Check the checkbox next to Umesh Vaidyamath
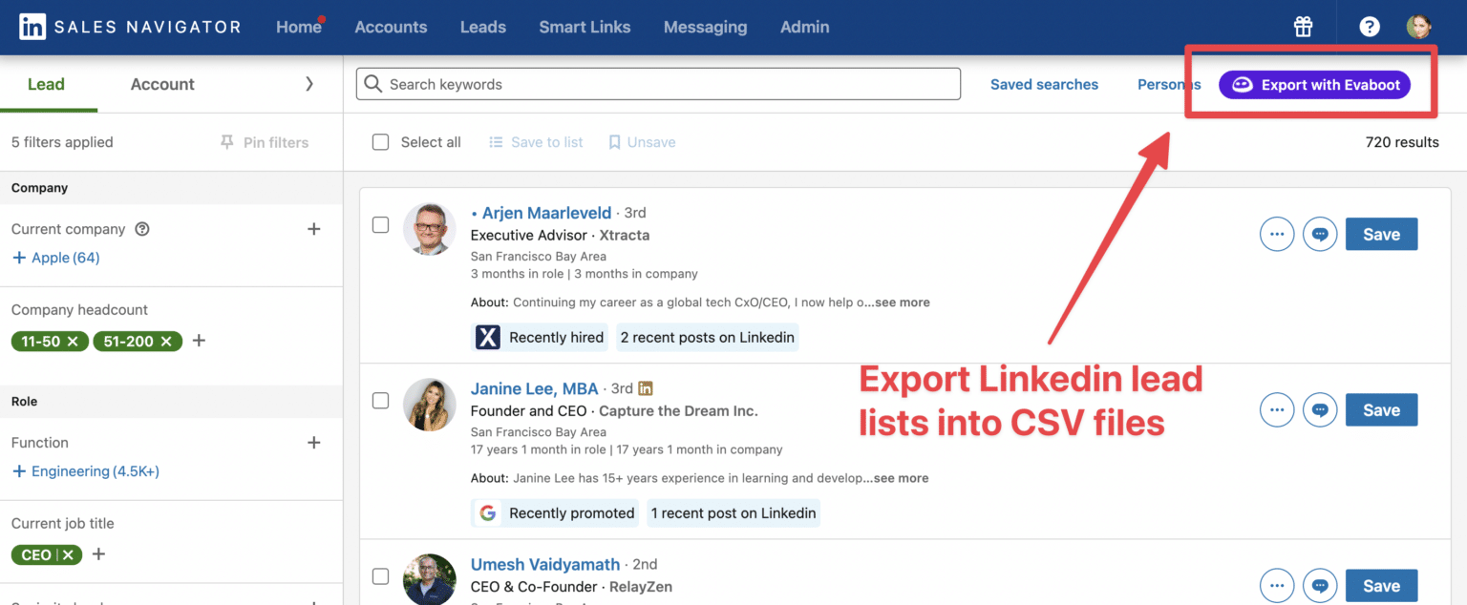 point(380,576)
